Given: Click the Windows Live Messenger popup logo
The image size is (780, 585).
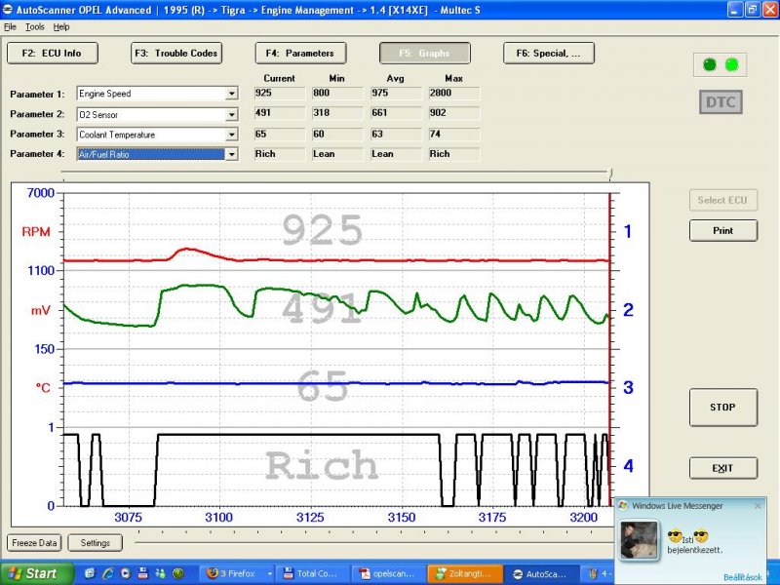Looking at the screenshot, I should point(623,506).
